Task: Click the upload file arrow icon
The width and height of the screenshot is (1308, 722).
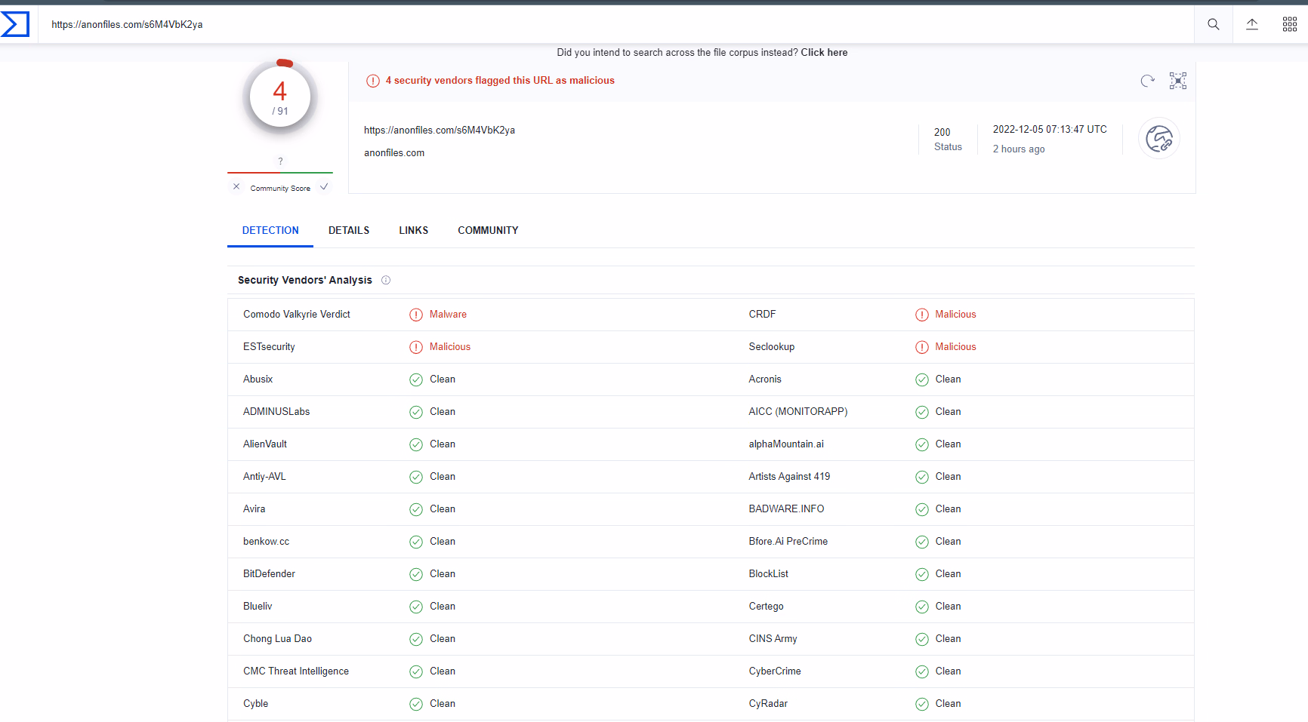Action: pyautogui.click(x=1252, y=24)
